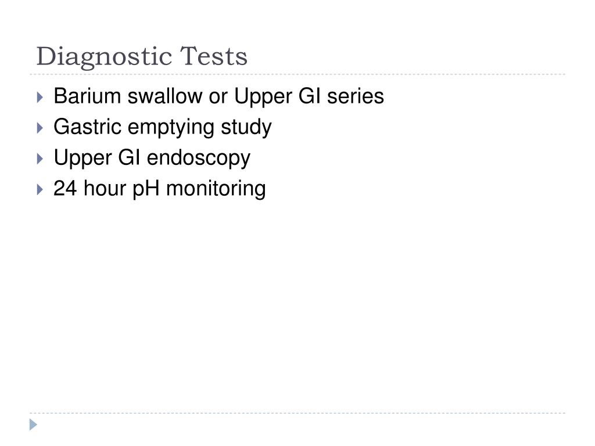Select the bullet arrow before 24 hour pH monitoring
Viewport: 595px width, 446px height.
coord(40,189)
